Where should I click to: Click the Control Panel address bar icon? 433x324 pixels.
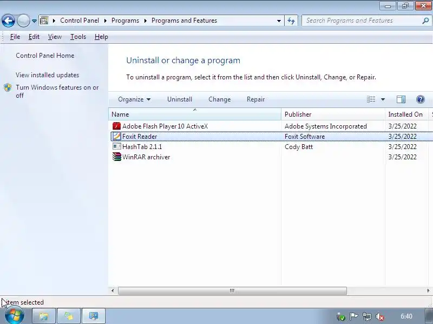pos(44,21)
